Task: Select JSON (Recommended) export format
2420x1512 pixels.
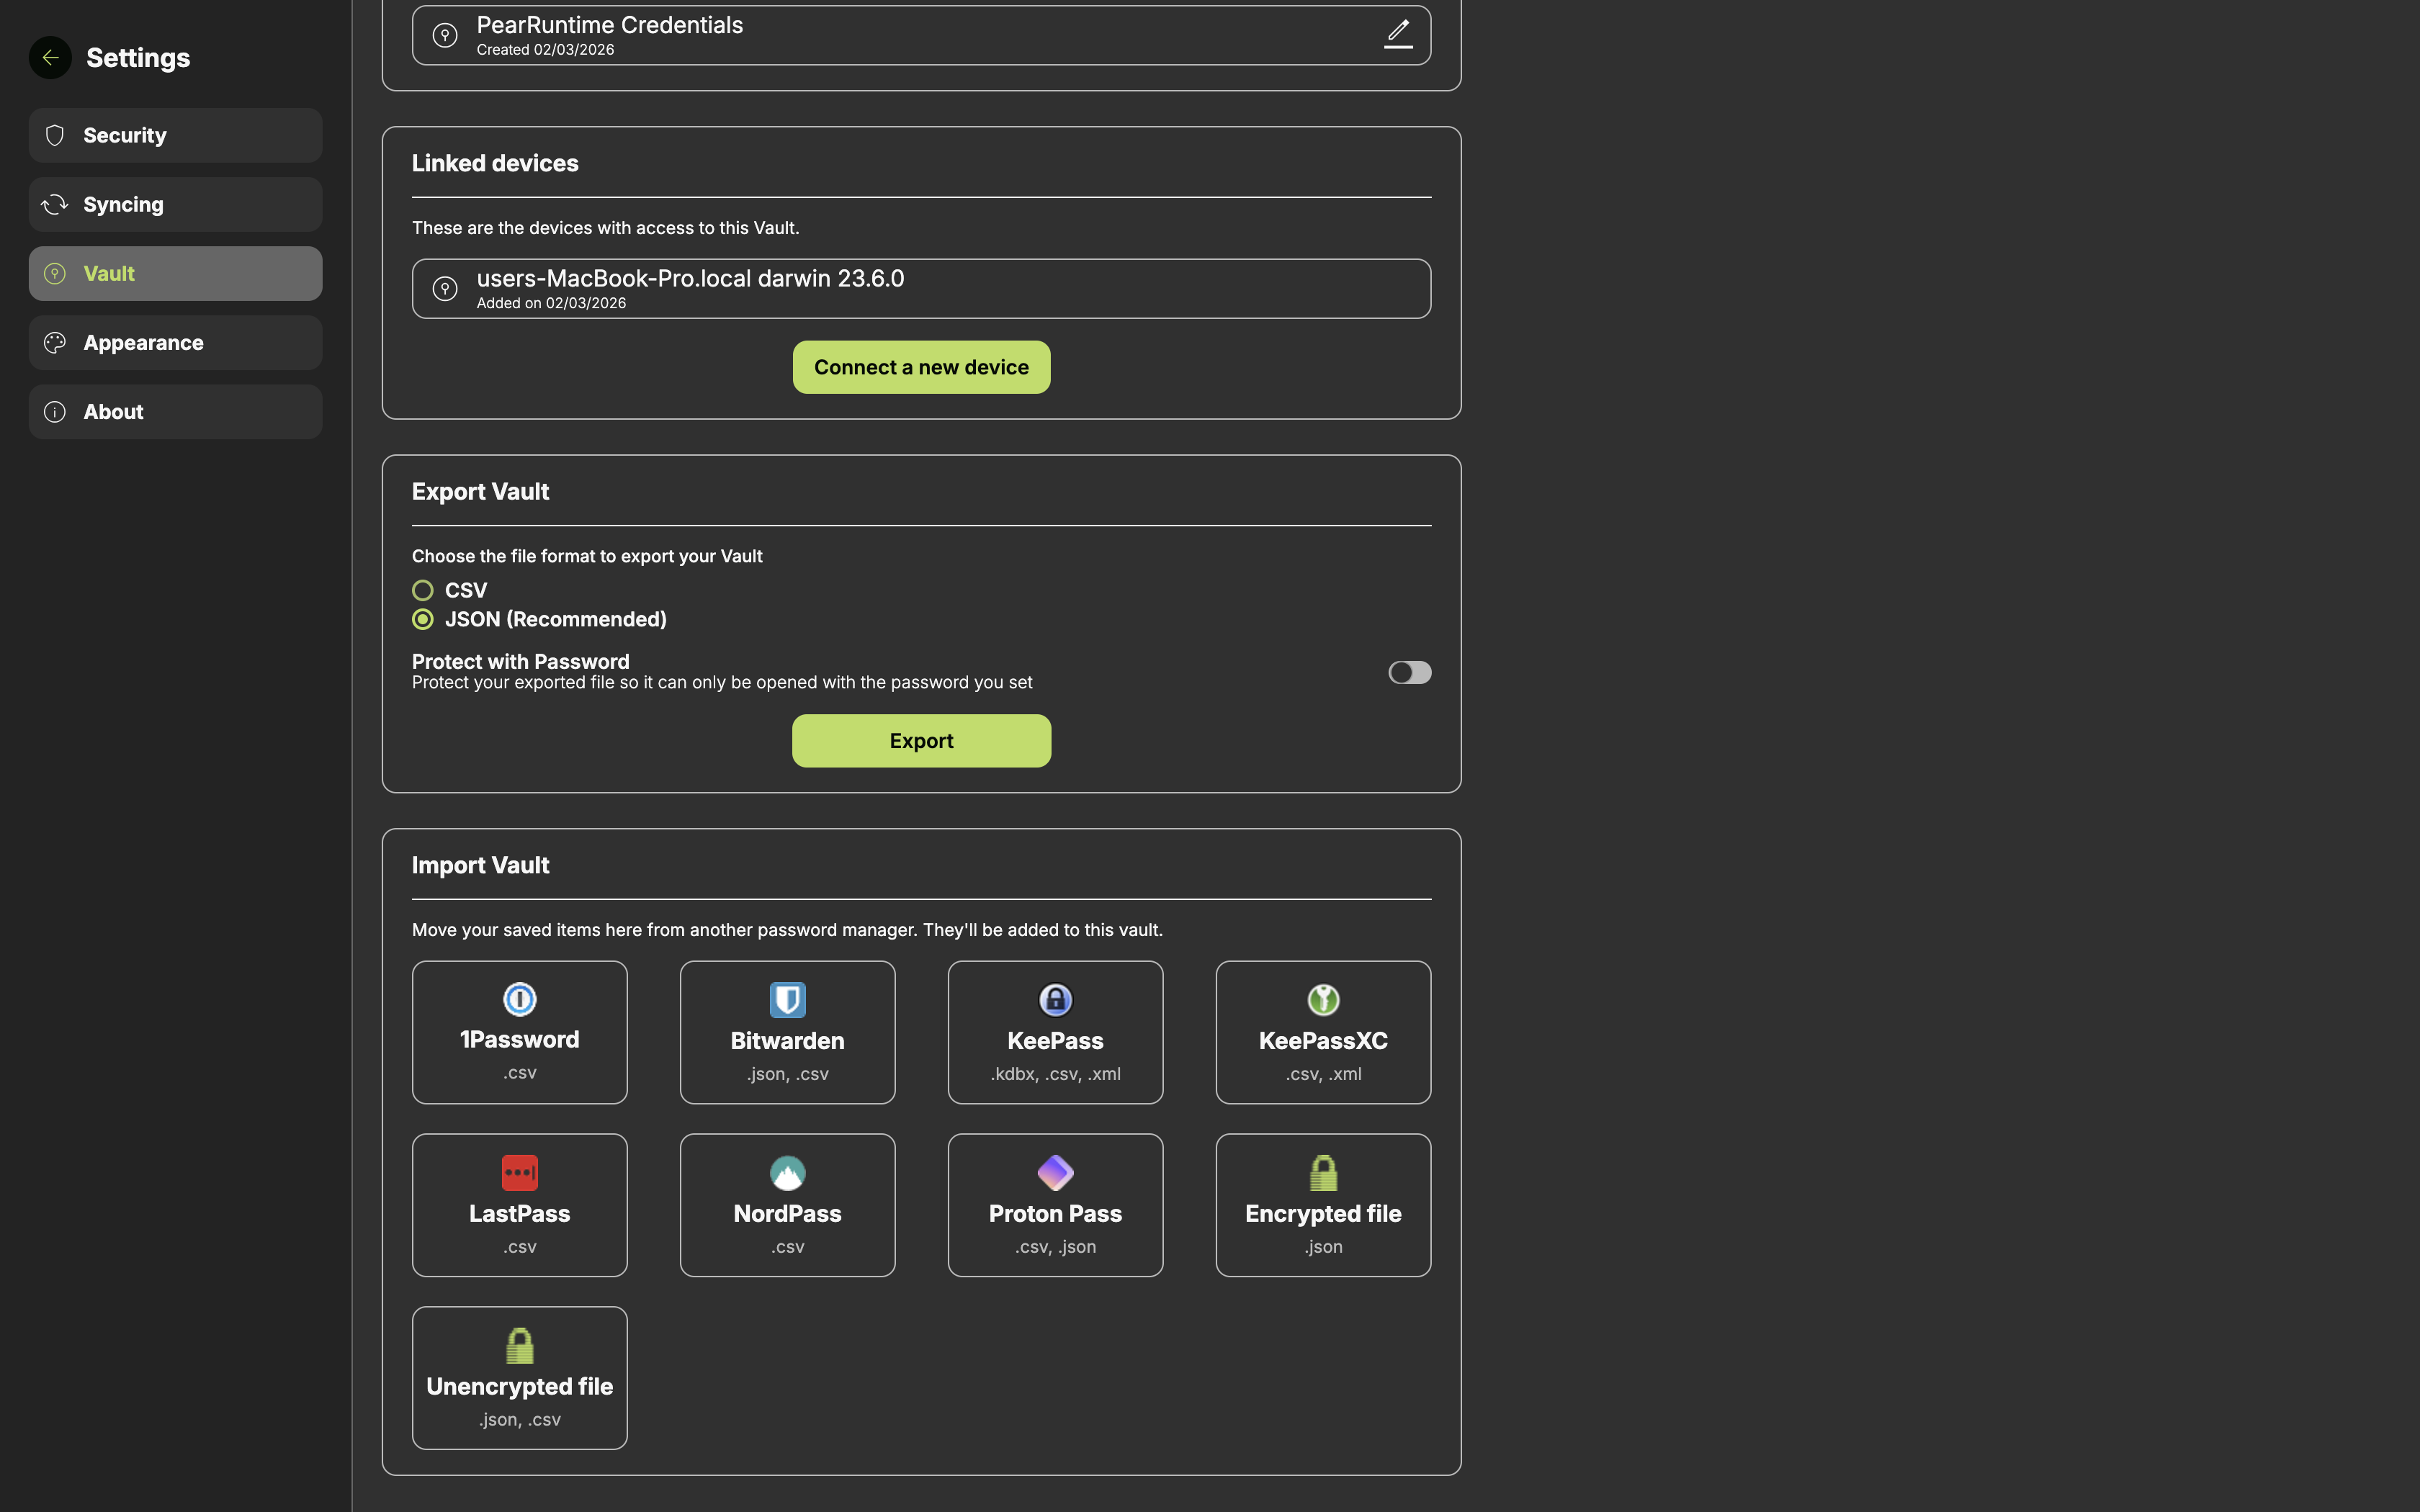Action: 423,620
